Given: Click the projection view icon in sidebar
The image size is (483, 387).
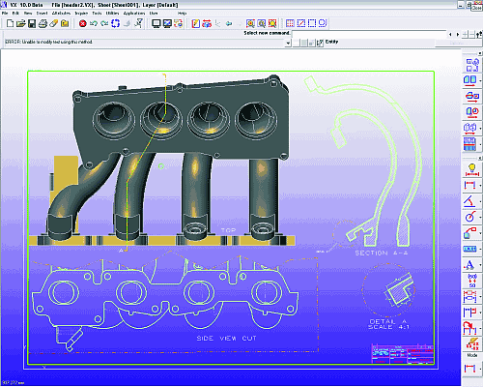Looking at the screenshot, I should click(x=470, y=80).
